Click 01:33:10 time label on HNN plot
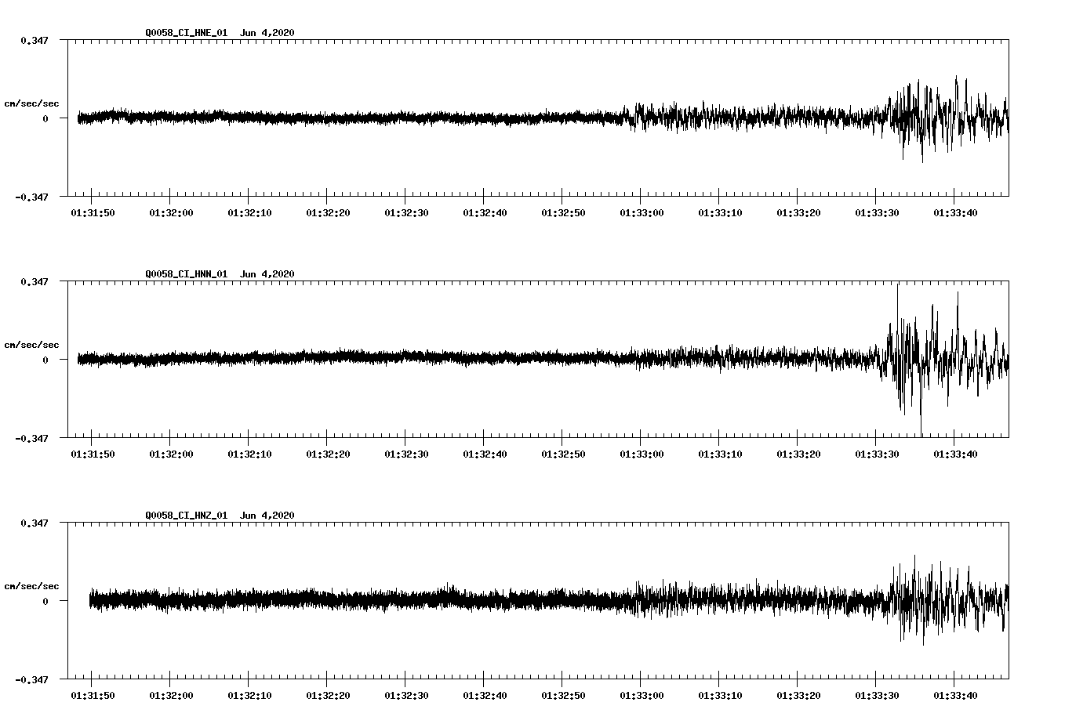The width and height of the screenshot is (1065, 724). coord(719,454)
